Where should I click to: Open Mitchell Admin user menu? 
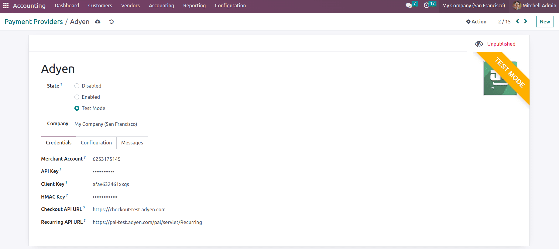coord(534,5)
